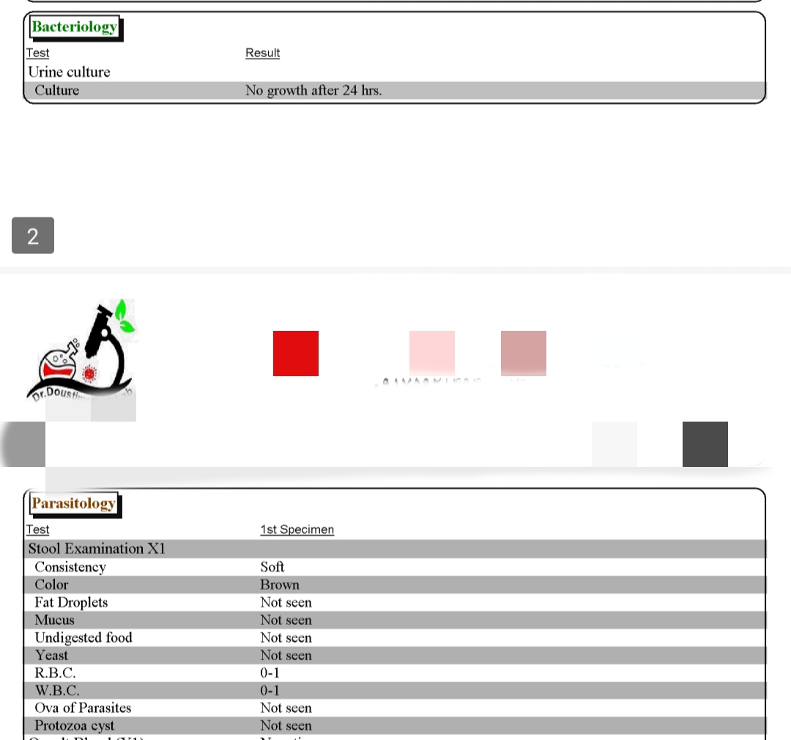The width and height of the screenshot is (791, 740).
Task: Click the brown Parasitology section header
Action: click(x=73, y=504)
